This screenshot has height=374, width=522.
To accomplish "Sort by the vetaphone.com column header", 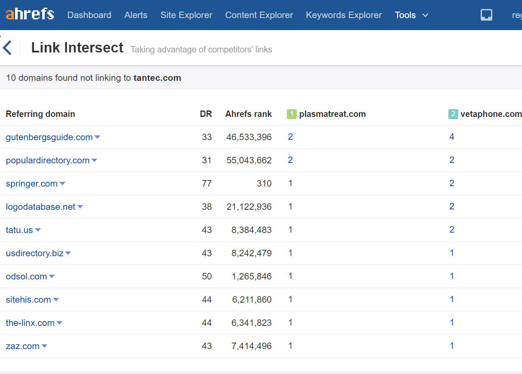I will (491, 114).
